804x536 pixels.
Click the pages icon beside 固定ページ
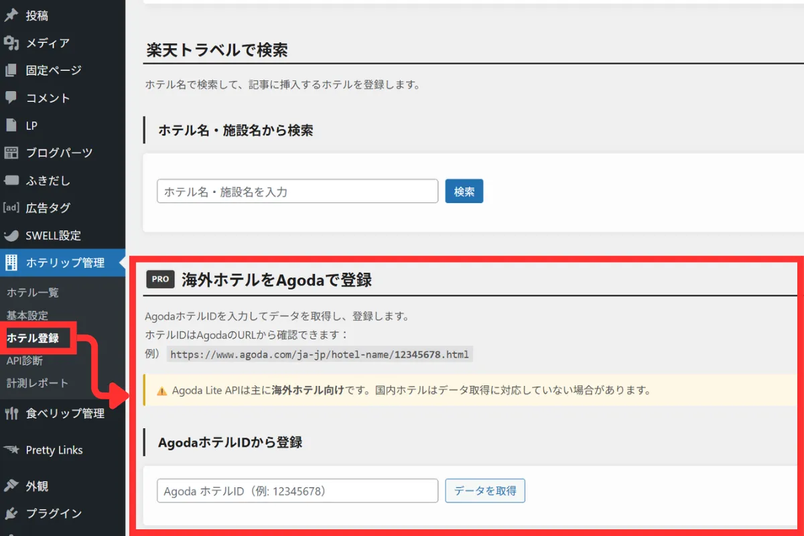click(x=11, y=70)
